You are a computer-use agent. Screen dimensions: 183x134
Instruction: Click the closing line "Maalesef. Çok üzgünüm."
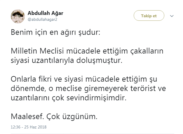[x=53, y=116]
